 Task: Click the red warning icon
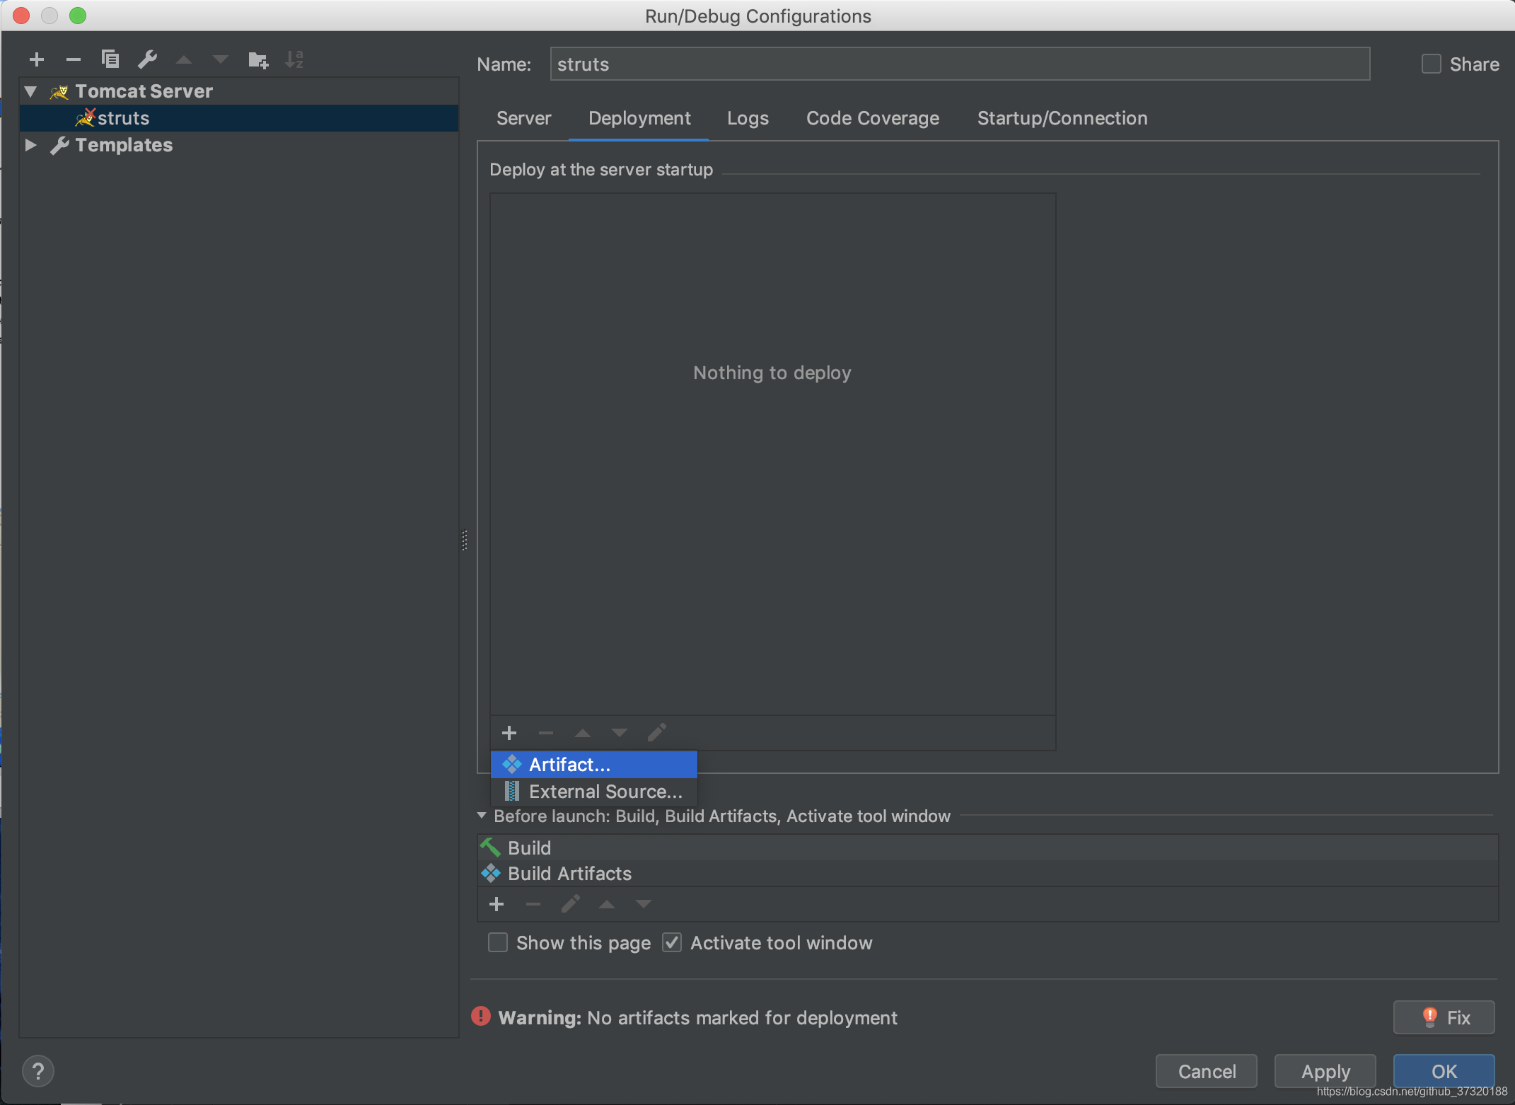481,1017
